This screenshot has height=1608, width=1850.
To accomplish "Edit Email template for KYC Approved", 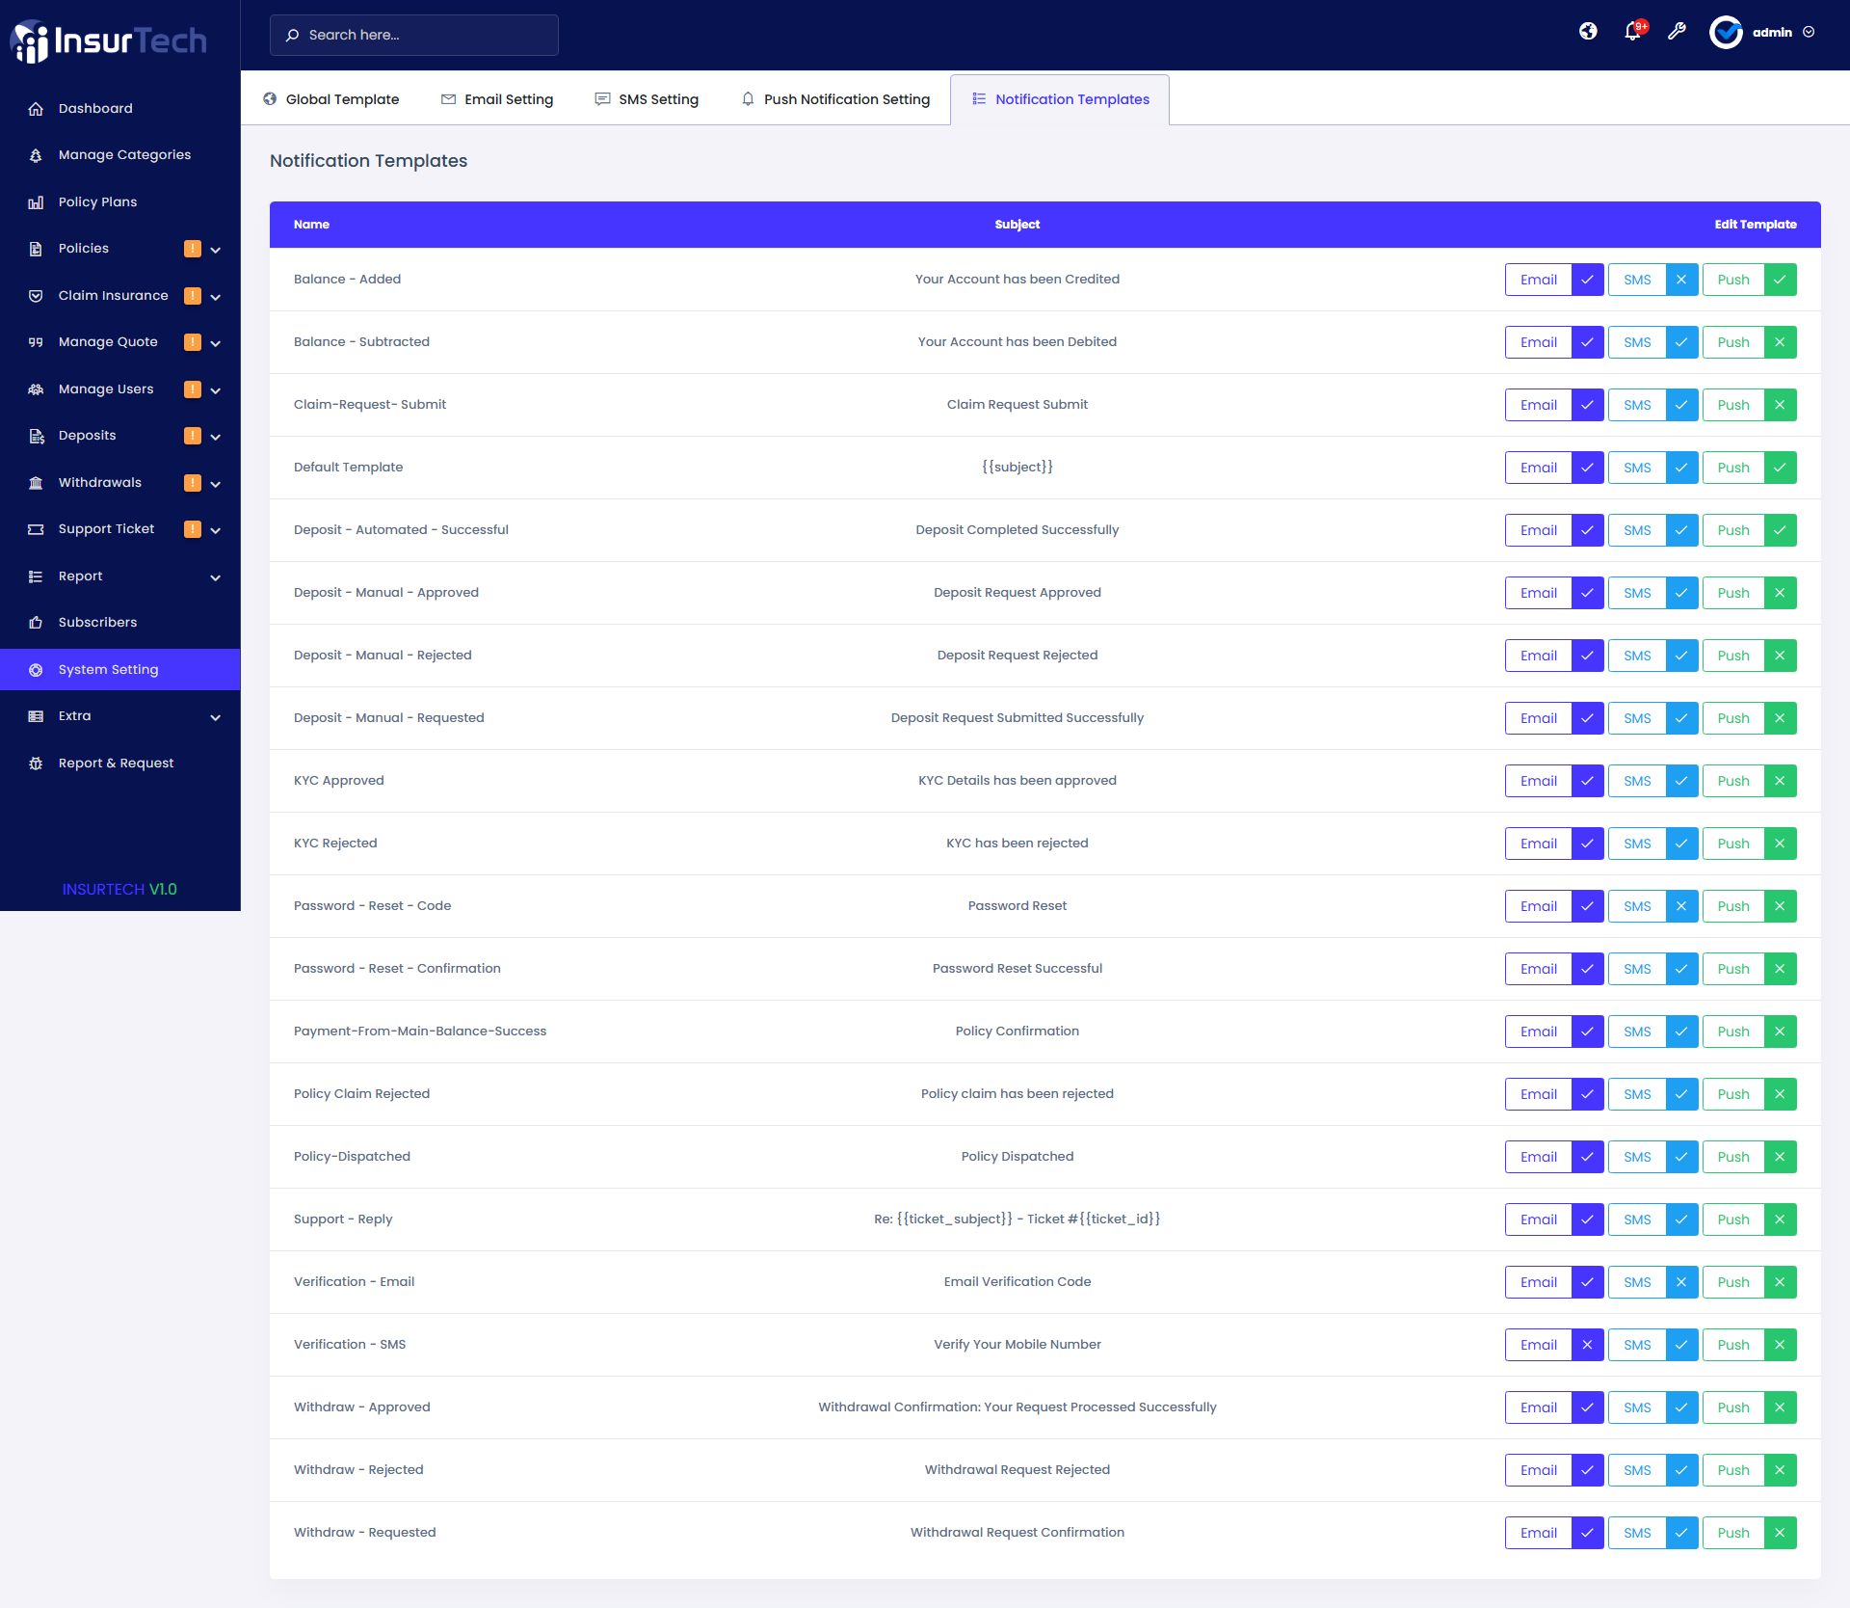I will pos(1538,781).
